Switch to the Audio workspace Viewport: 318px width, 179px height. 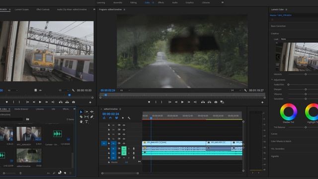pyautogui.click(x=175, y=2)
